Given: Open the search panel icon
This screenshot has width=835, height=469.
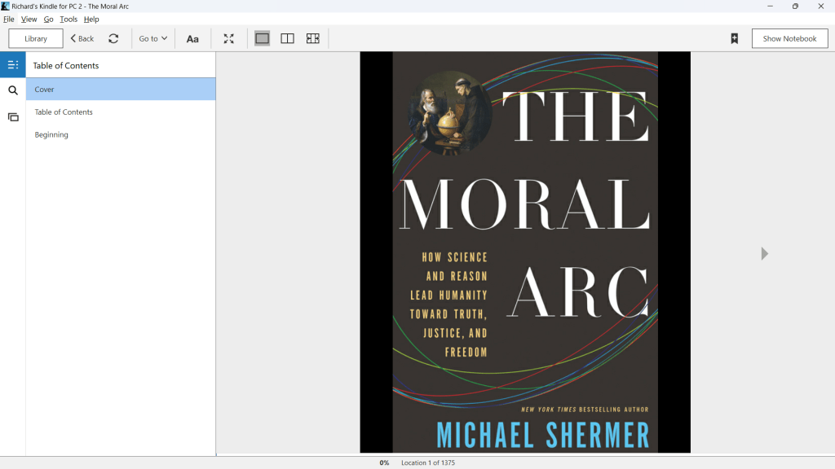Looking at the screenshot, I should click(13, 90).
